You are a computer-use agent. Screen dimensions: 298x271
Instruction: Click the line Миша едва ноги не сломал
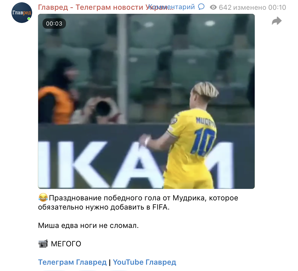coord(88,225)
